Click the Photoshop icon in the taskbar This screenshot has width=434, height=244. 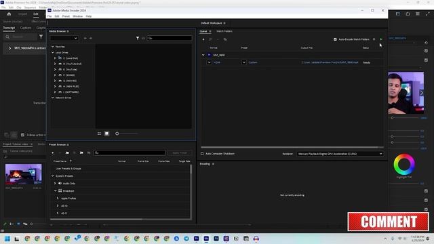coord(216,239)
